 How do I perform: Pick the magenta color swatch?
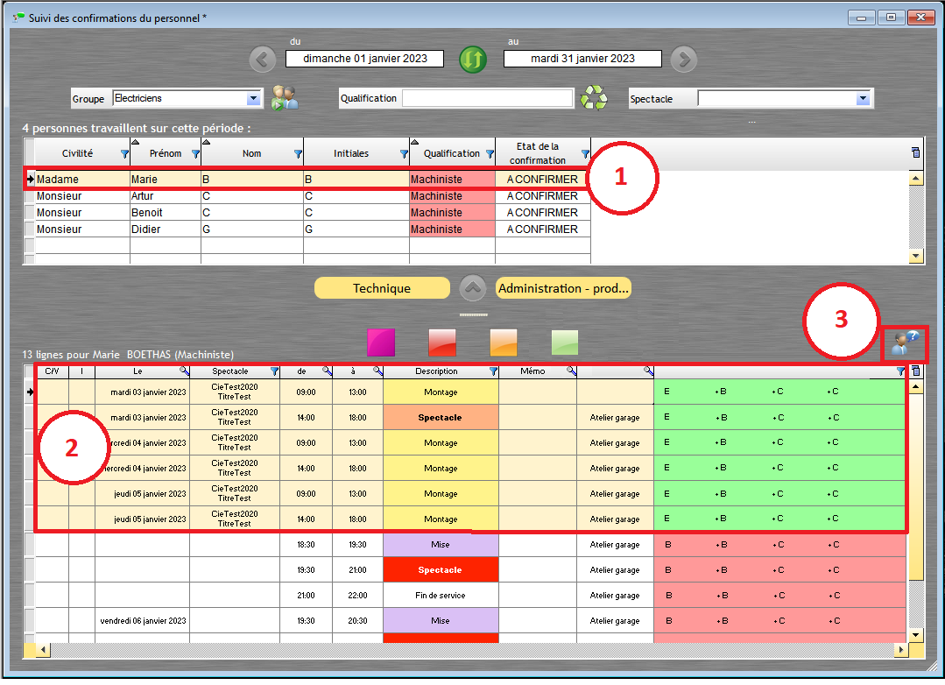pyautogui.click(x=381, y=342)
